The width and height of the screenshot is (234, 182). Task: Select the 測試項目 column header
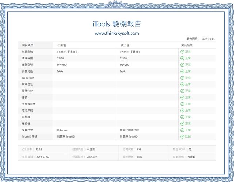click(x=28, y=45)
